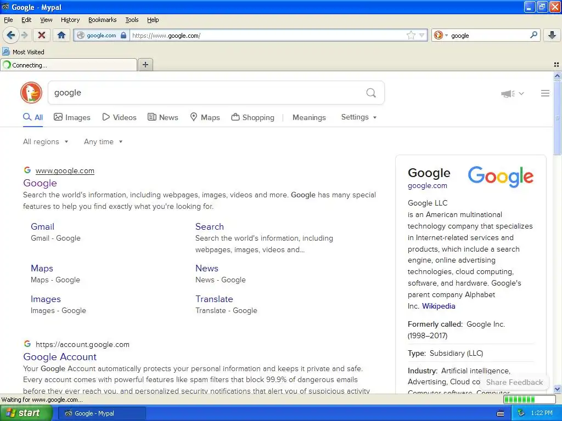Click the page loading progress bar
The width and height of the screenshot is (562, 421).
(530, 400)
